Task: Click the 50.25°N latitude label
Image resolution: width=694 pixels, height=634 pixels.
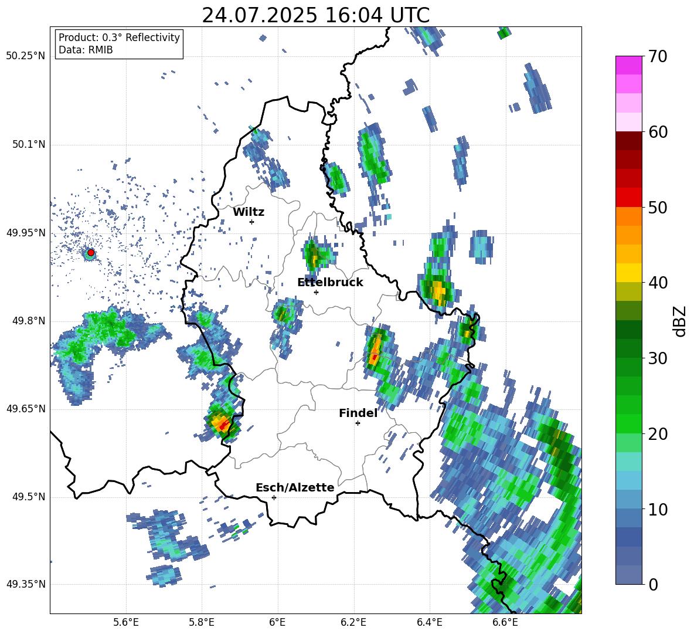Action: [x=26, y=56]
